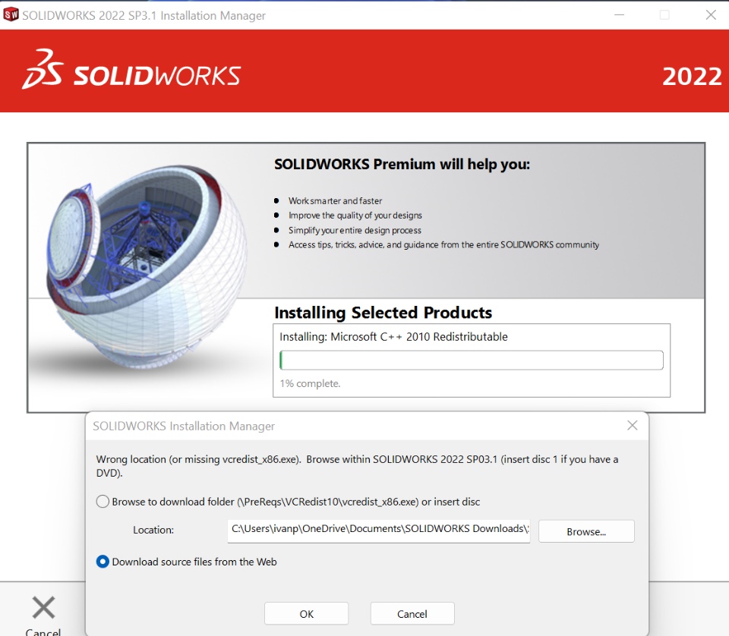729x636 pixels.
Task: Click the large X Cancel icon at bottom left
Action: [43, 608]
